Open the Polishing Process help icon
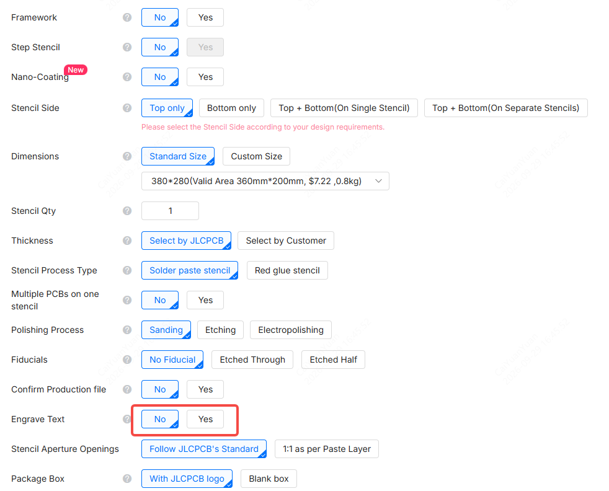This screenshot has width=609, height=491. (x=127, y=330)
